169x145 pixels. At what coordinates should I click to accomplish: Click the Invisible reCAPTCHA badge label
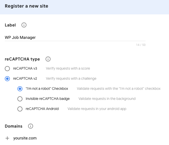click(x=48, y=99)
